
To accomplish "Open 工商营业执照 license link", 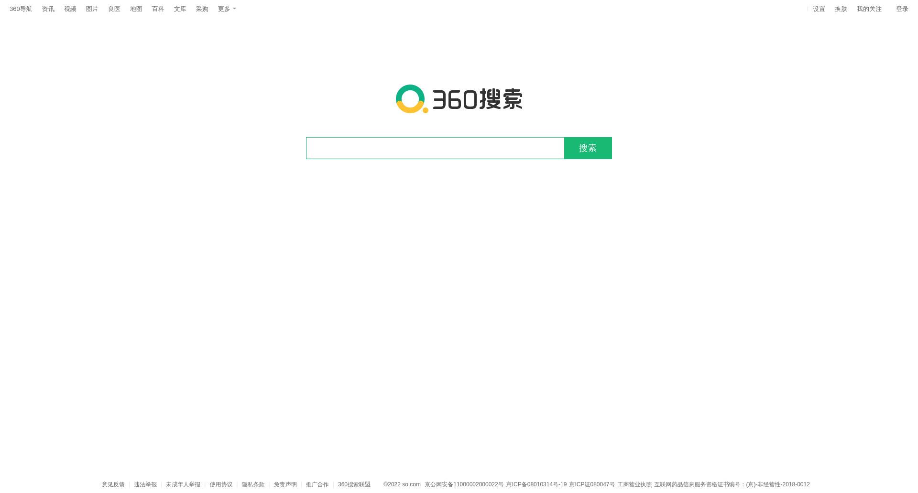I will coord(634,484).
